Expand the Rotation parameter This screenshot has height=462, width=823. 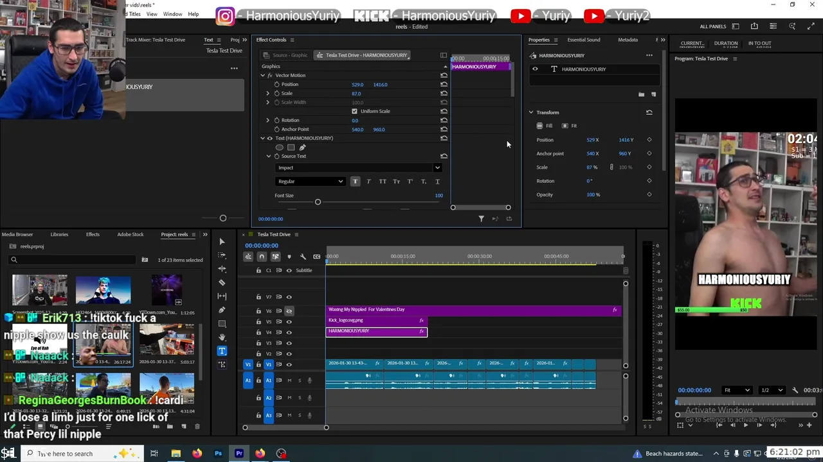point(267,120)
